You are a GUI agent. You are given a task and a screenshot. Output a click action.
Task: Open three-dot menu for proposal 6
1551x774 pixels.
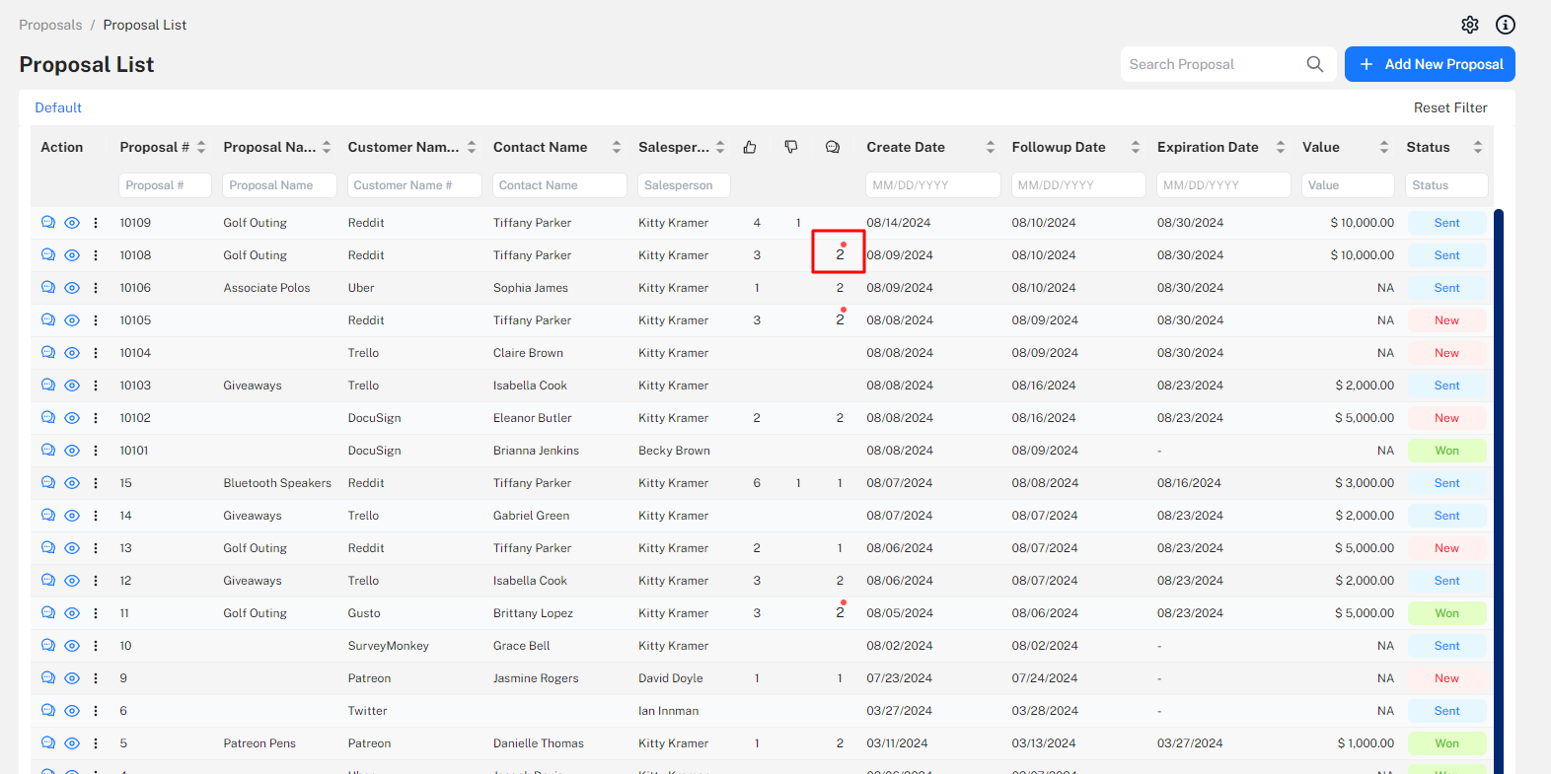(x=96, y=711)
